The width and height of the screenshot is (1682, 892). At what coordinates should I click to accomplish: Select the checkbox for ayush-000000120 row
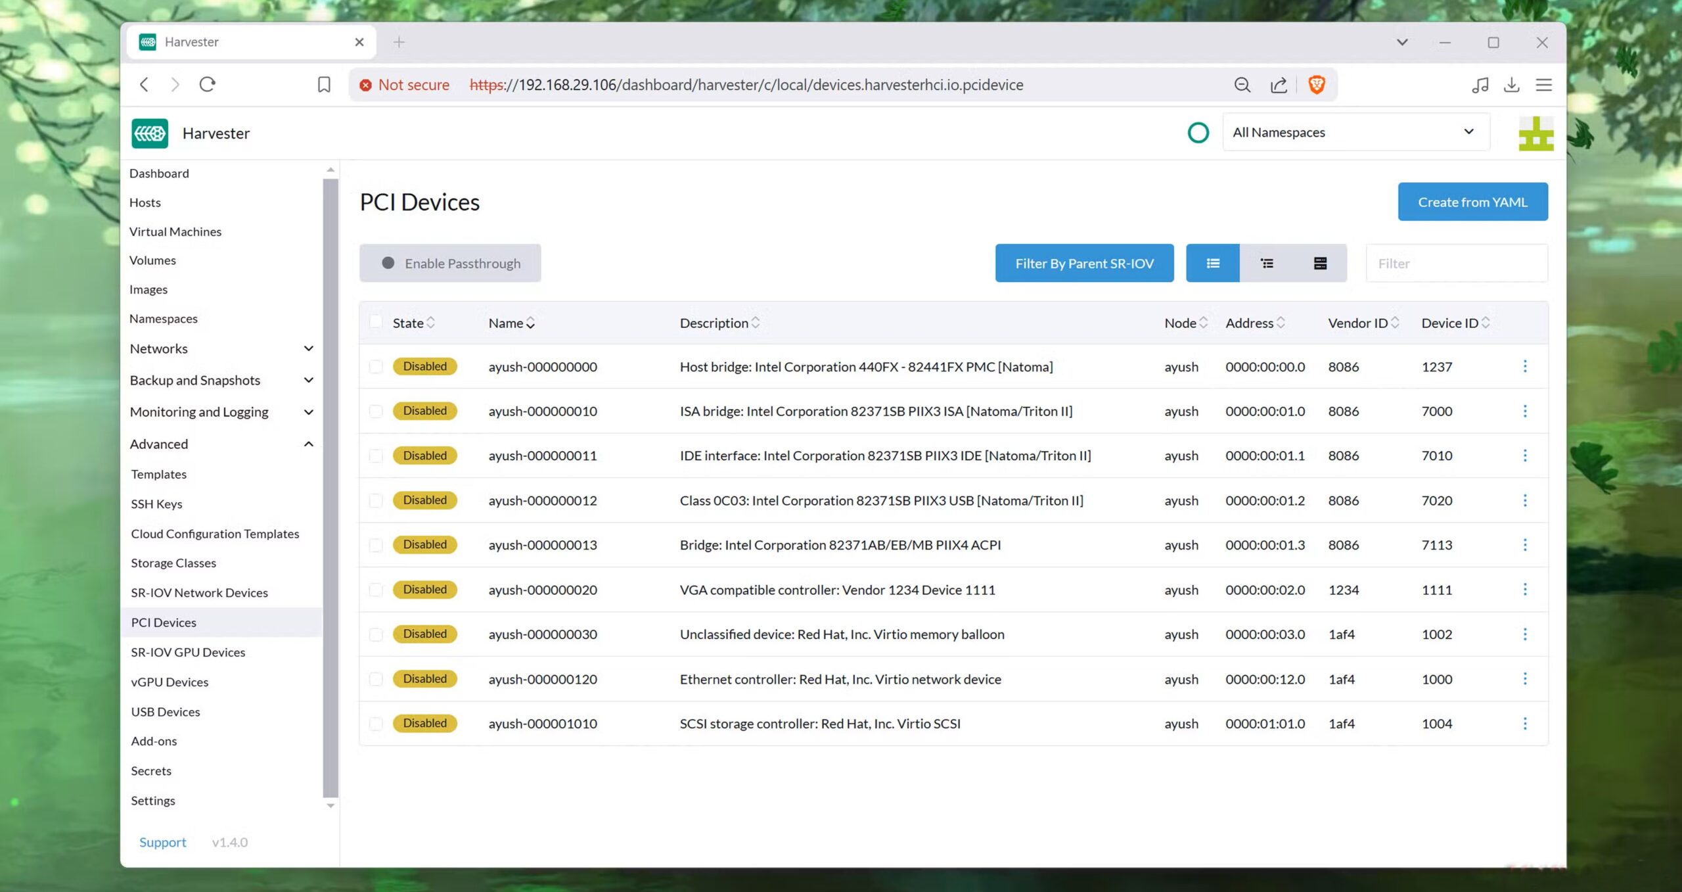point(376,679)
